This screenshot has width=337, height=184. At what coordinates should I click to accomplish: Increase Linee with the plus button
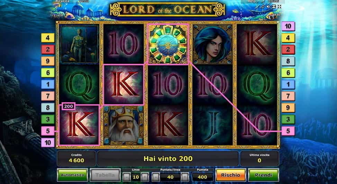145,177
